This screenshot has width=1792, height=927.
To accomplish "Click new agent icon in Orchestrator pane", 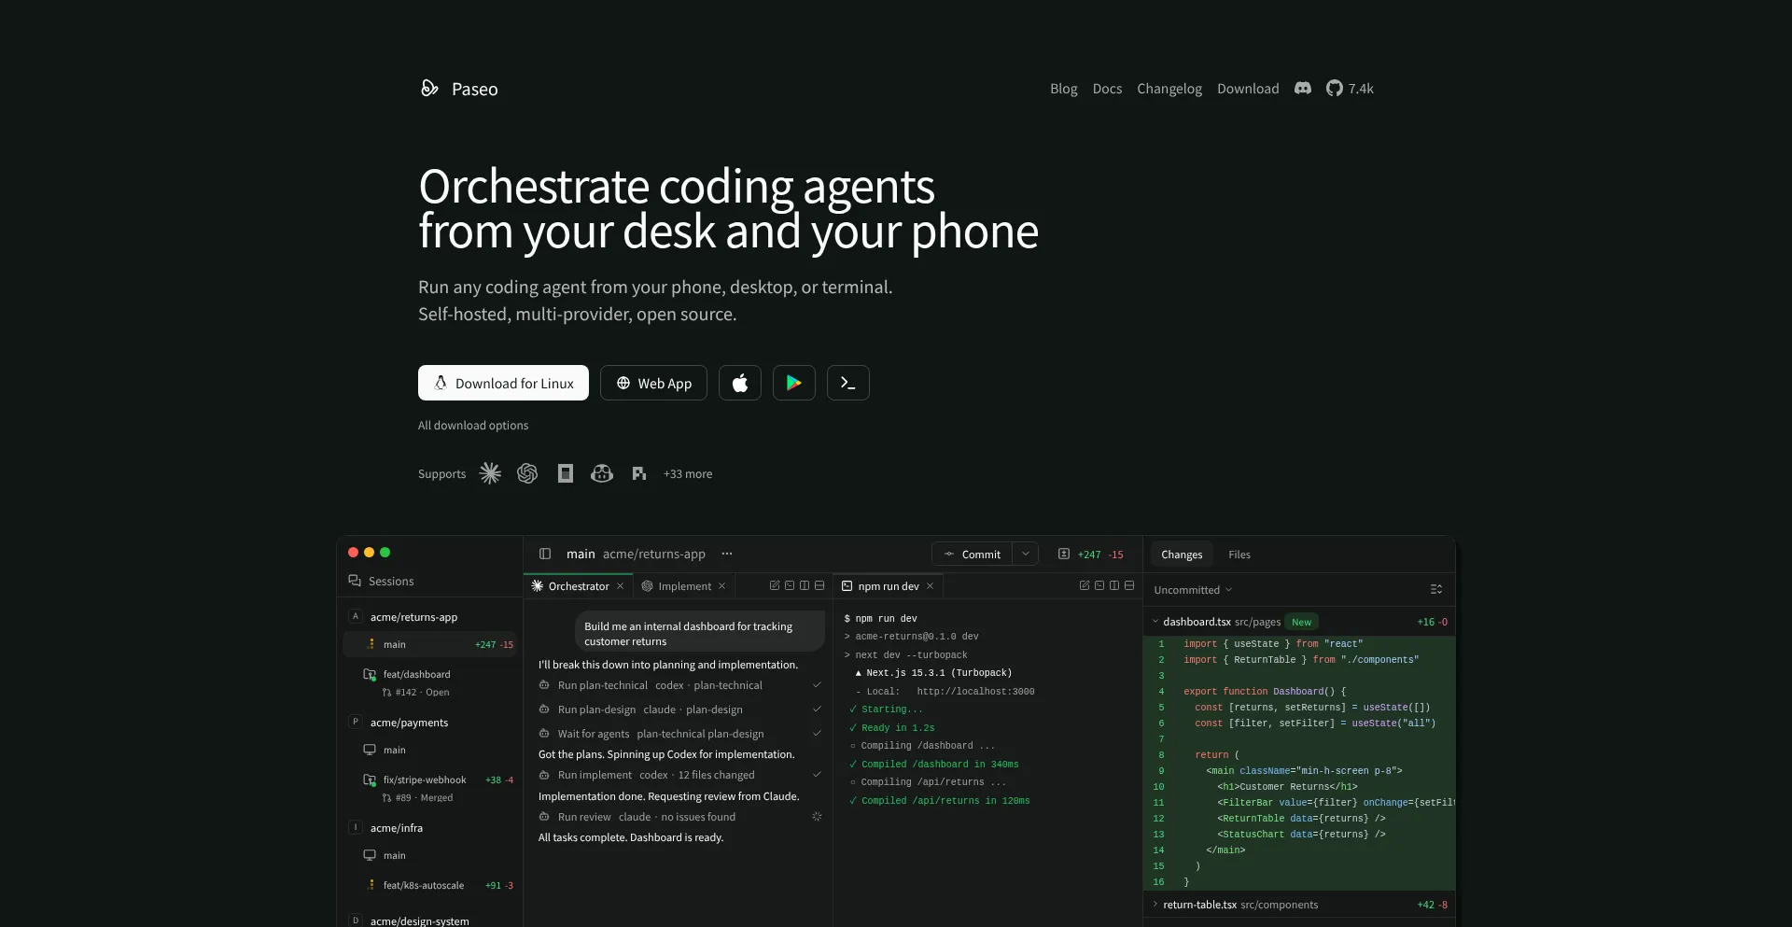I will click(775, 585).
